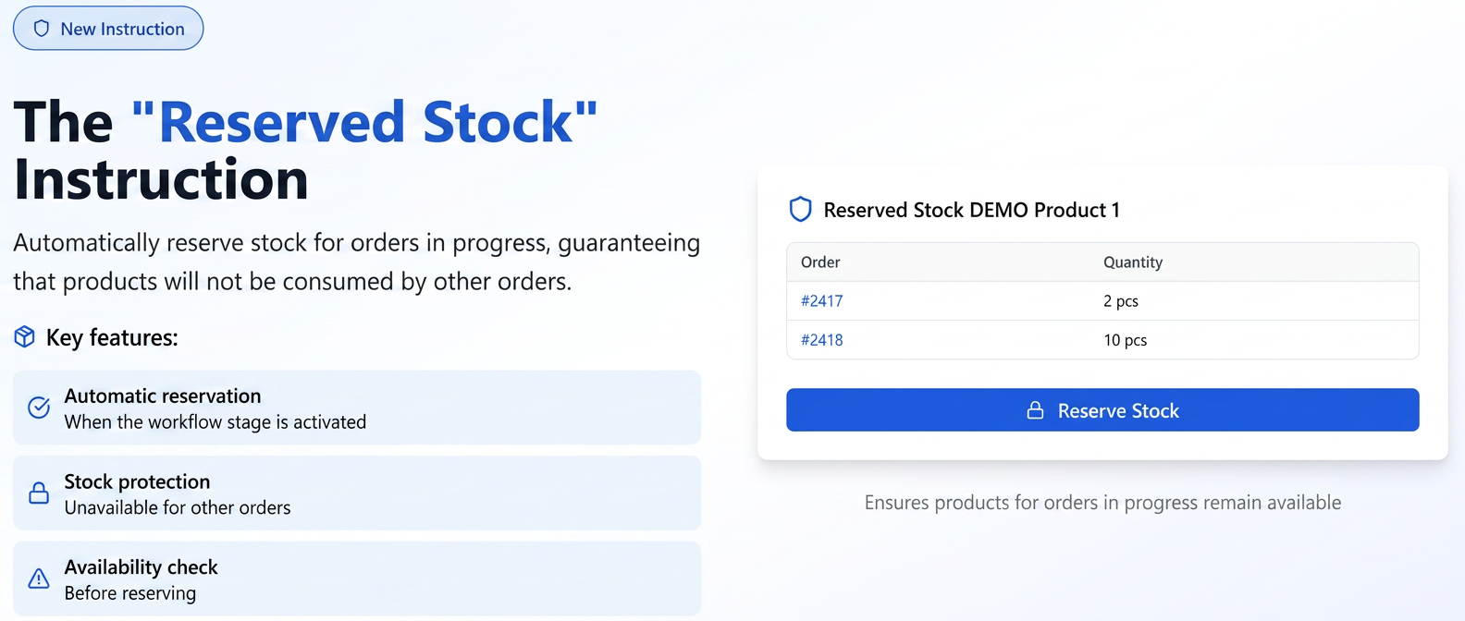Select the Automatic reservation feature card
Screen dimensions: 1465x621
[x=357, y=408]
